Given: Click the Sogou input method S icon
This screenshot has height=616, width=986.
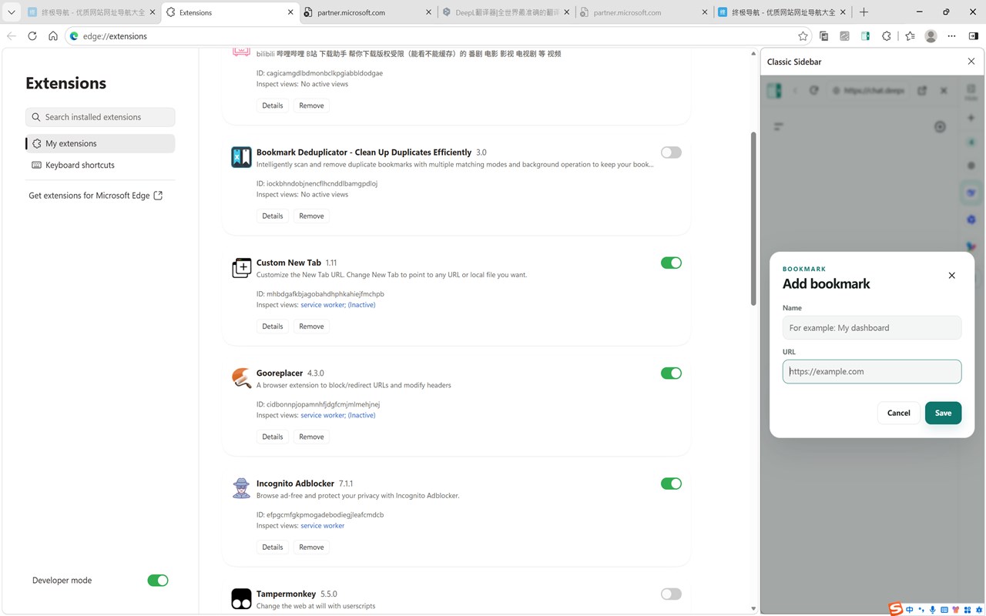Looking at the screenshot, I should pyautogui.click(x=895, y=609).
